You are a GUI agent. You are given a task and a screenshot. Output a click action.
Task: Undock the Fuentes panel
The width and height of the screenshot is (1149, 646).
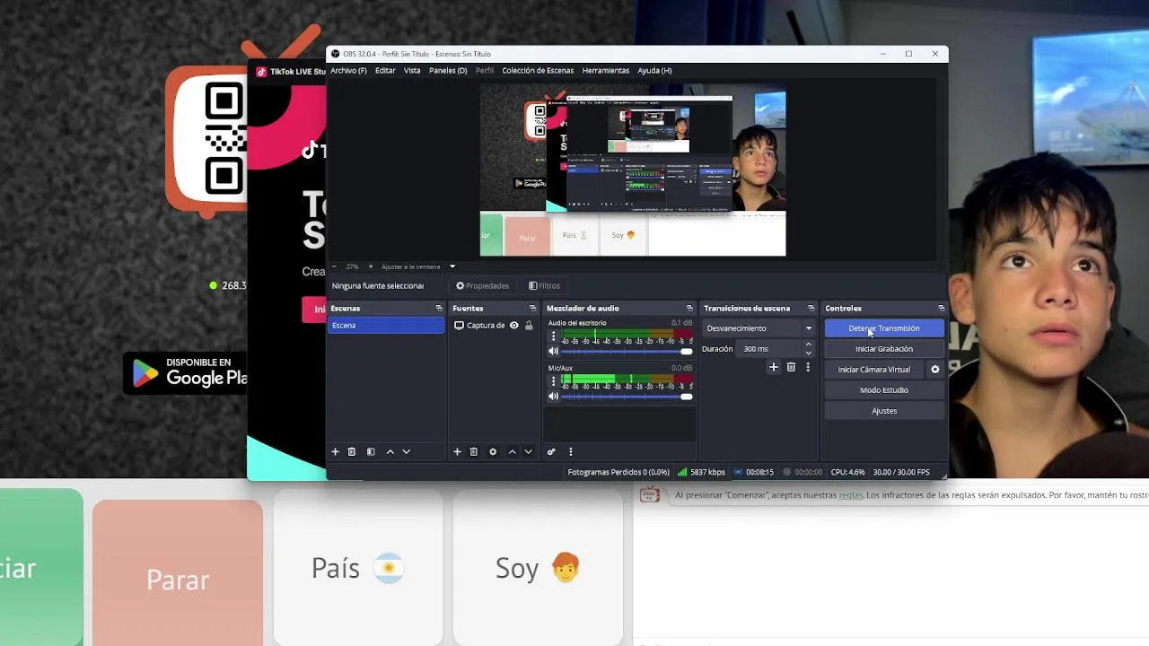click(x=532, y=309)
